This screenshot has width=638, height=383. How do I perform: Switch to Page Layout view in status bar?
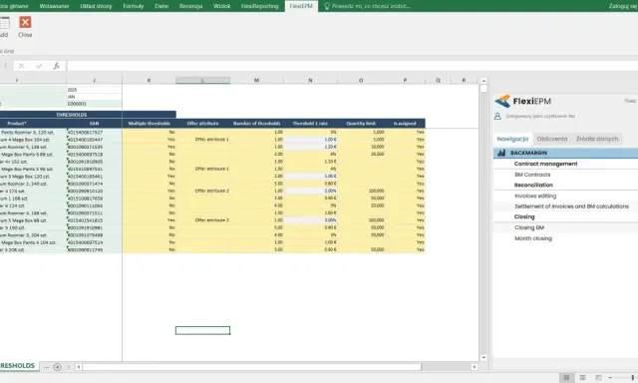[582, 378]
